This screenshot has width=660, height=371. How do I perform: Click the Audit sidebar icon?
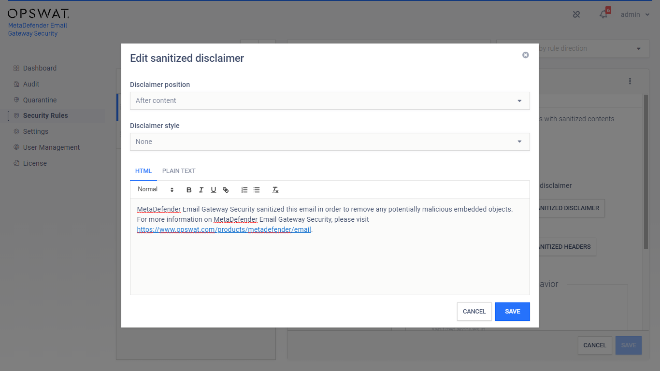coord(16,84)
